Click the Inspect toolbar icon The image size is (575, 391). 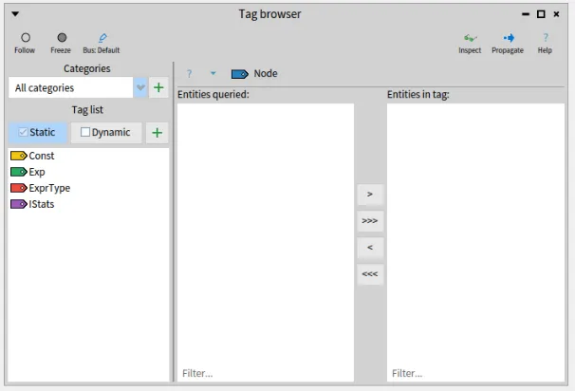pos(470,38)
